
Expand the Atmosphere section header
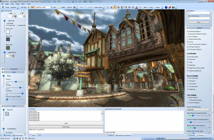[x=14, y=69]
